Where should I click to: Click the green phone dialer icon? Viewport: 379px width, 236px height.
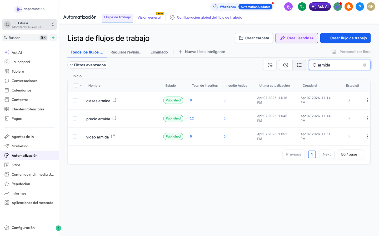[x=302, y=7]
